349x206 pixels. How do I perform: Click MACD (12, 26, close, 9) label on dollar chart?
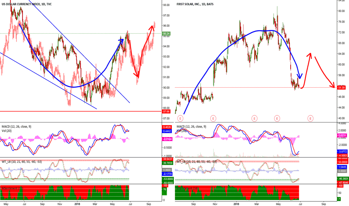tap(16, 127)
